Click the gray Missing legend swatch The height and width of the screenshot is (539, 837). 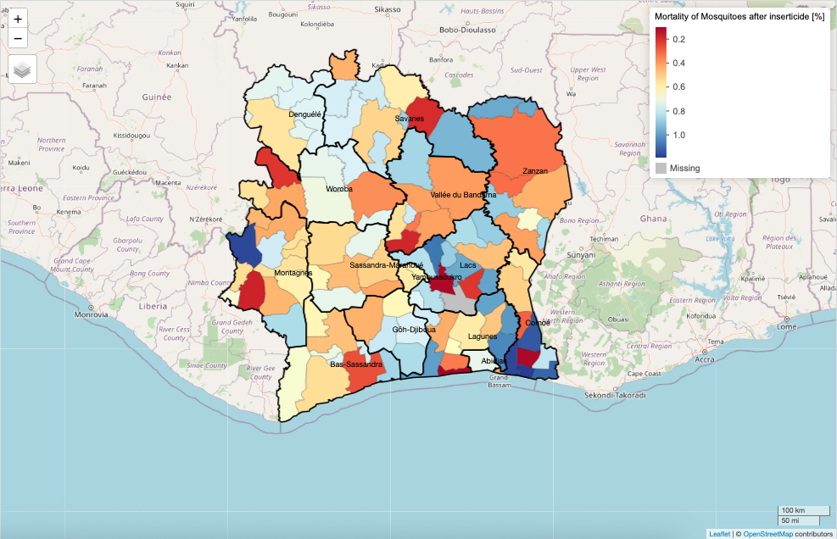coord(662,168)
